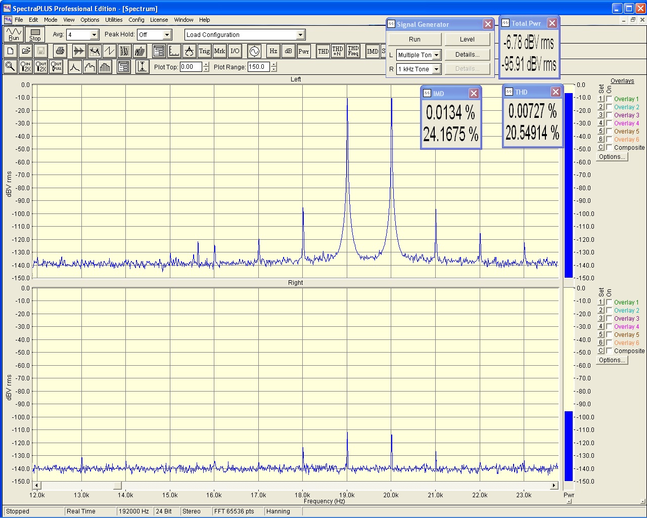Enable Overlay 2 on the Left plot
This screenshot has width=647, height=518.
(610, 107)
